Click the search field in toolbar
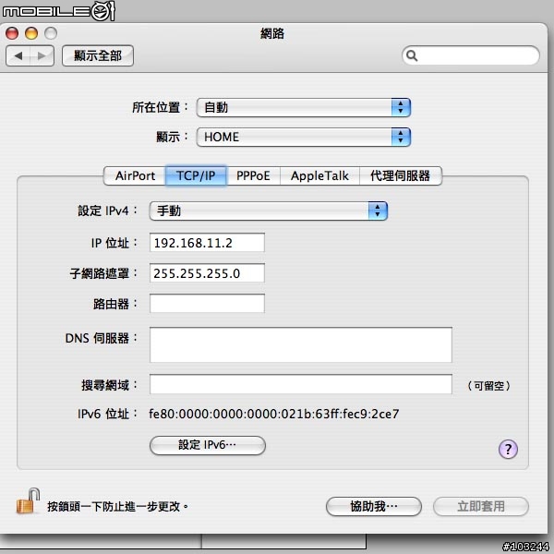Image resolution: width=554 pixels, height=554 pixels. tap(470, 55)
